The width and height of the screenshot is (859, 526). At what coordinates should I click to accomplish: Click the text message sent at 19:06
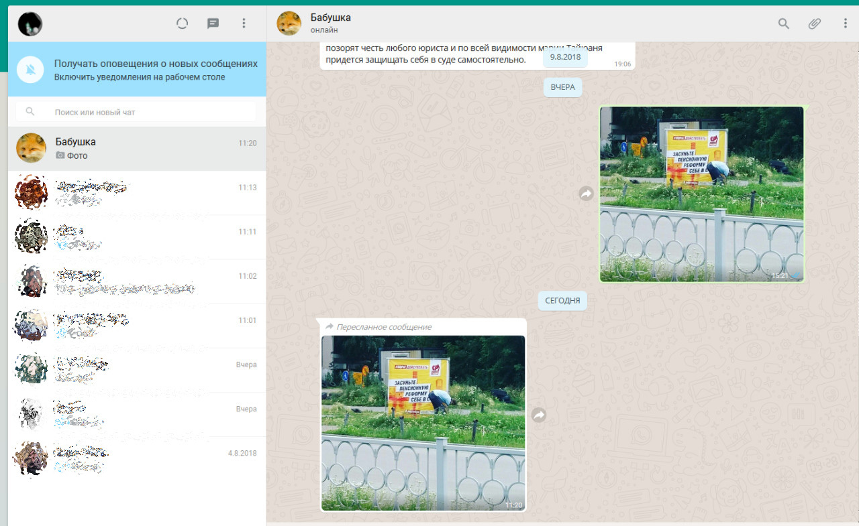(478, 55)
